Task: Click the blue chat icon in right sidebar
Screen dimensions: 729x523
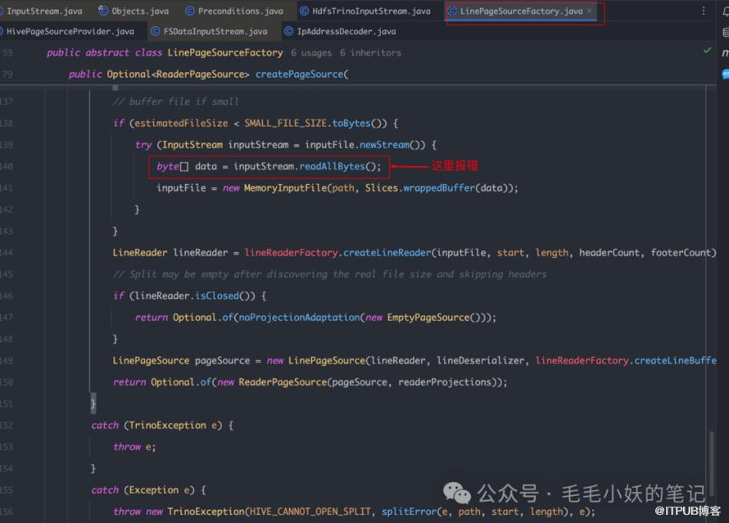Action: tap(725, 74)
